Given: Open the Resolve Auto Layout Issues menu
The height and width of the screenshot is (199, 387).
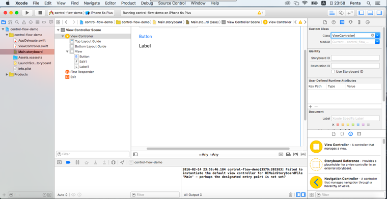Looking at the screenshot, I should pyautogui.click(x=303, y=154).
